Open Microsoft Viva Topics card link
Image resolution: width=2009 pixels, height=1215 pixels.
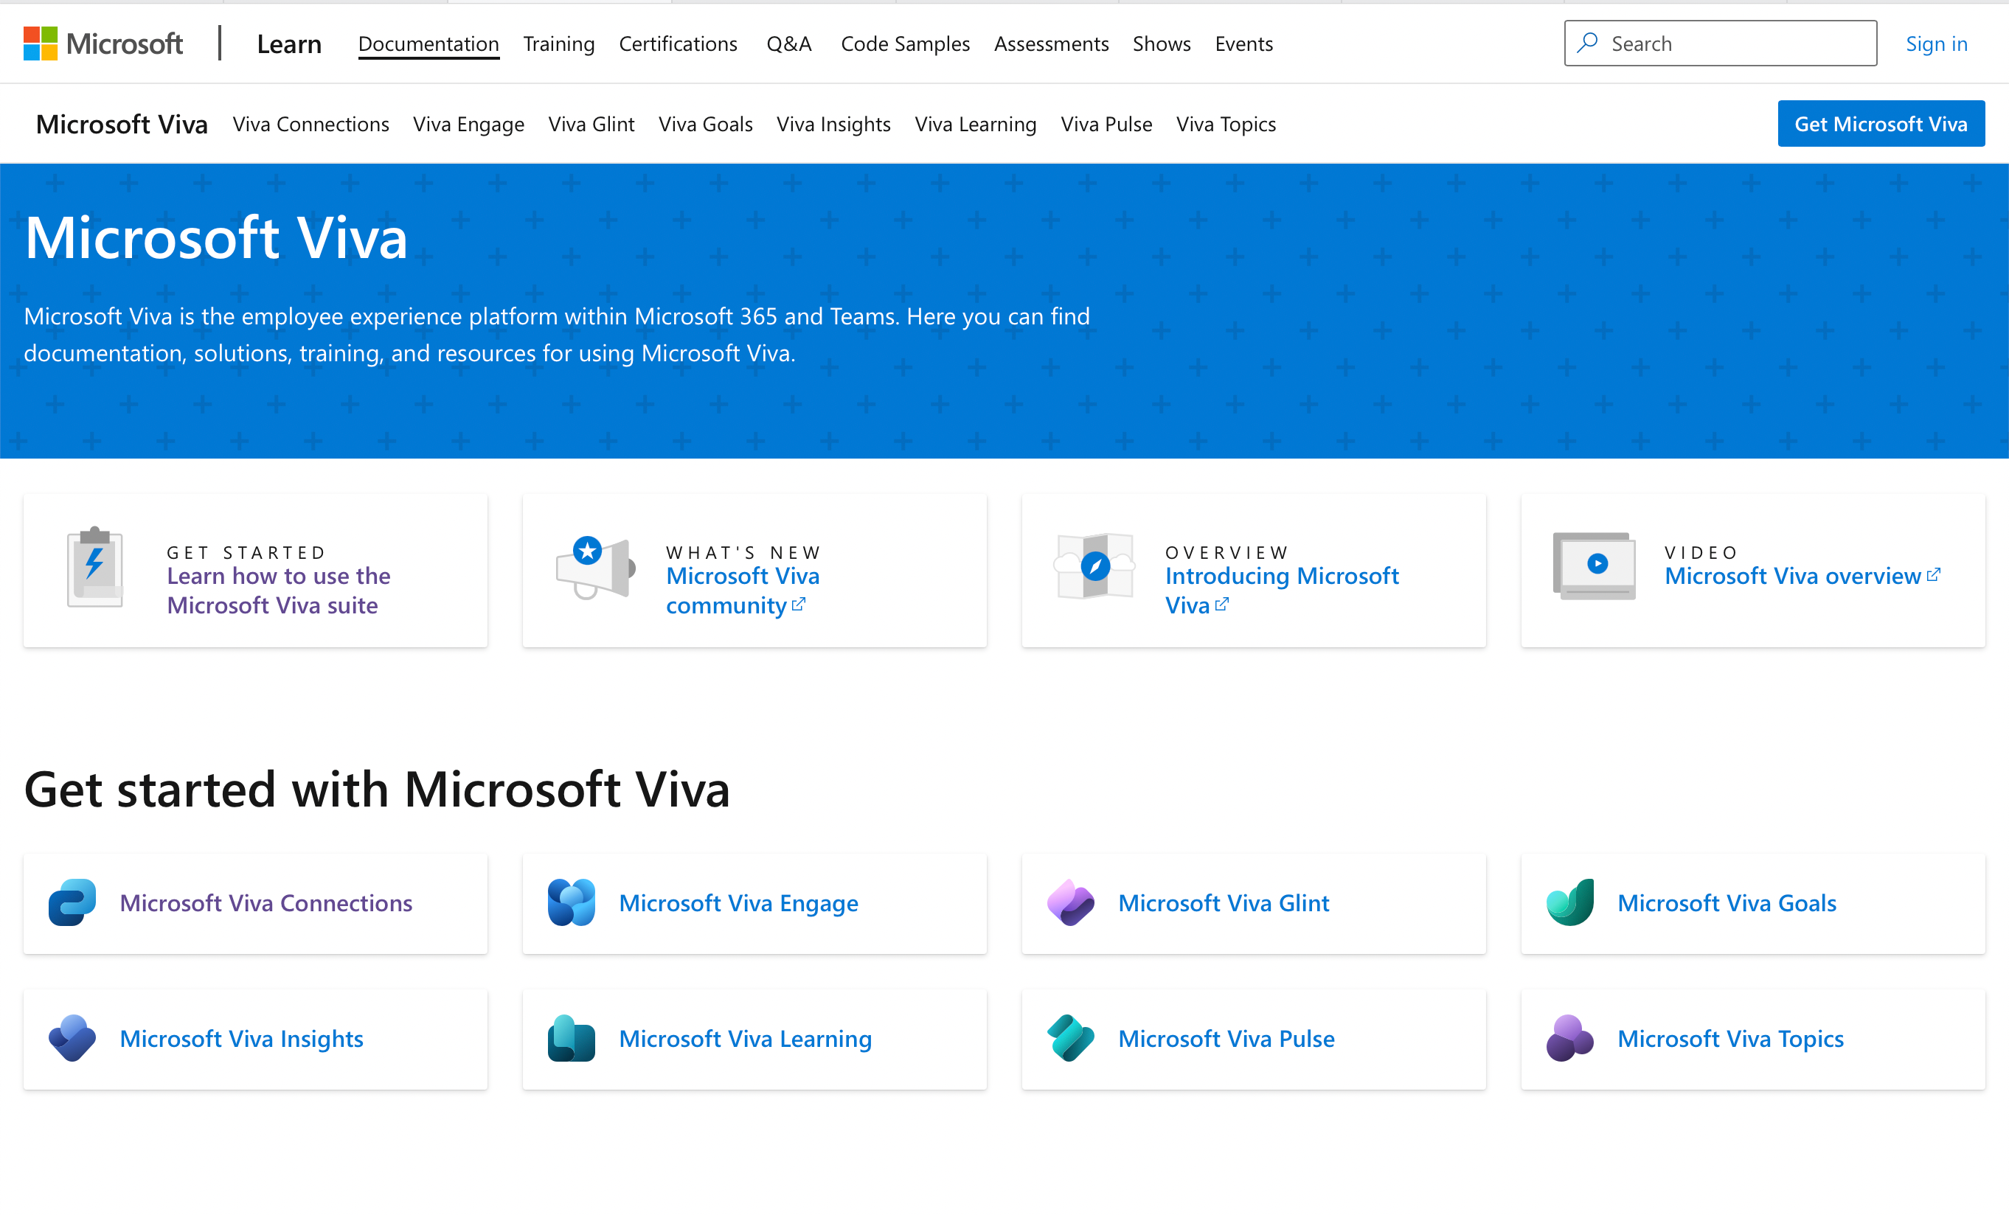[x=1730, y=1038]
